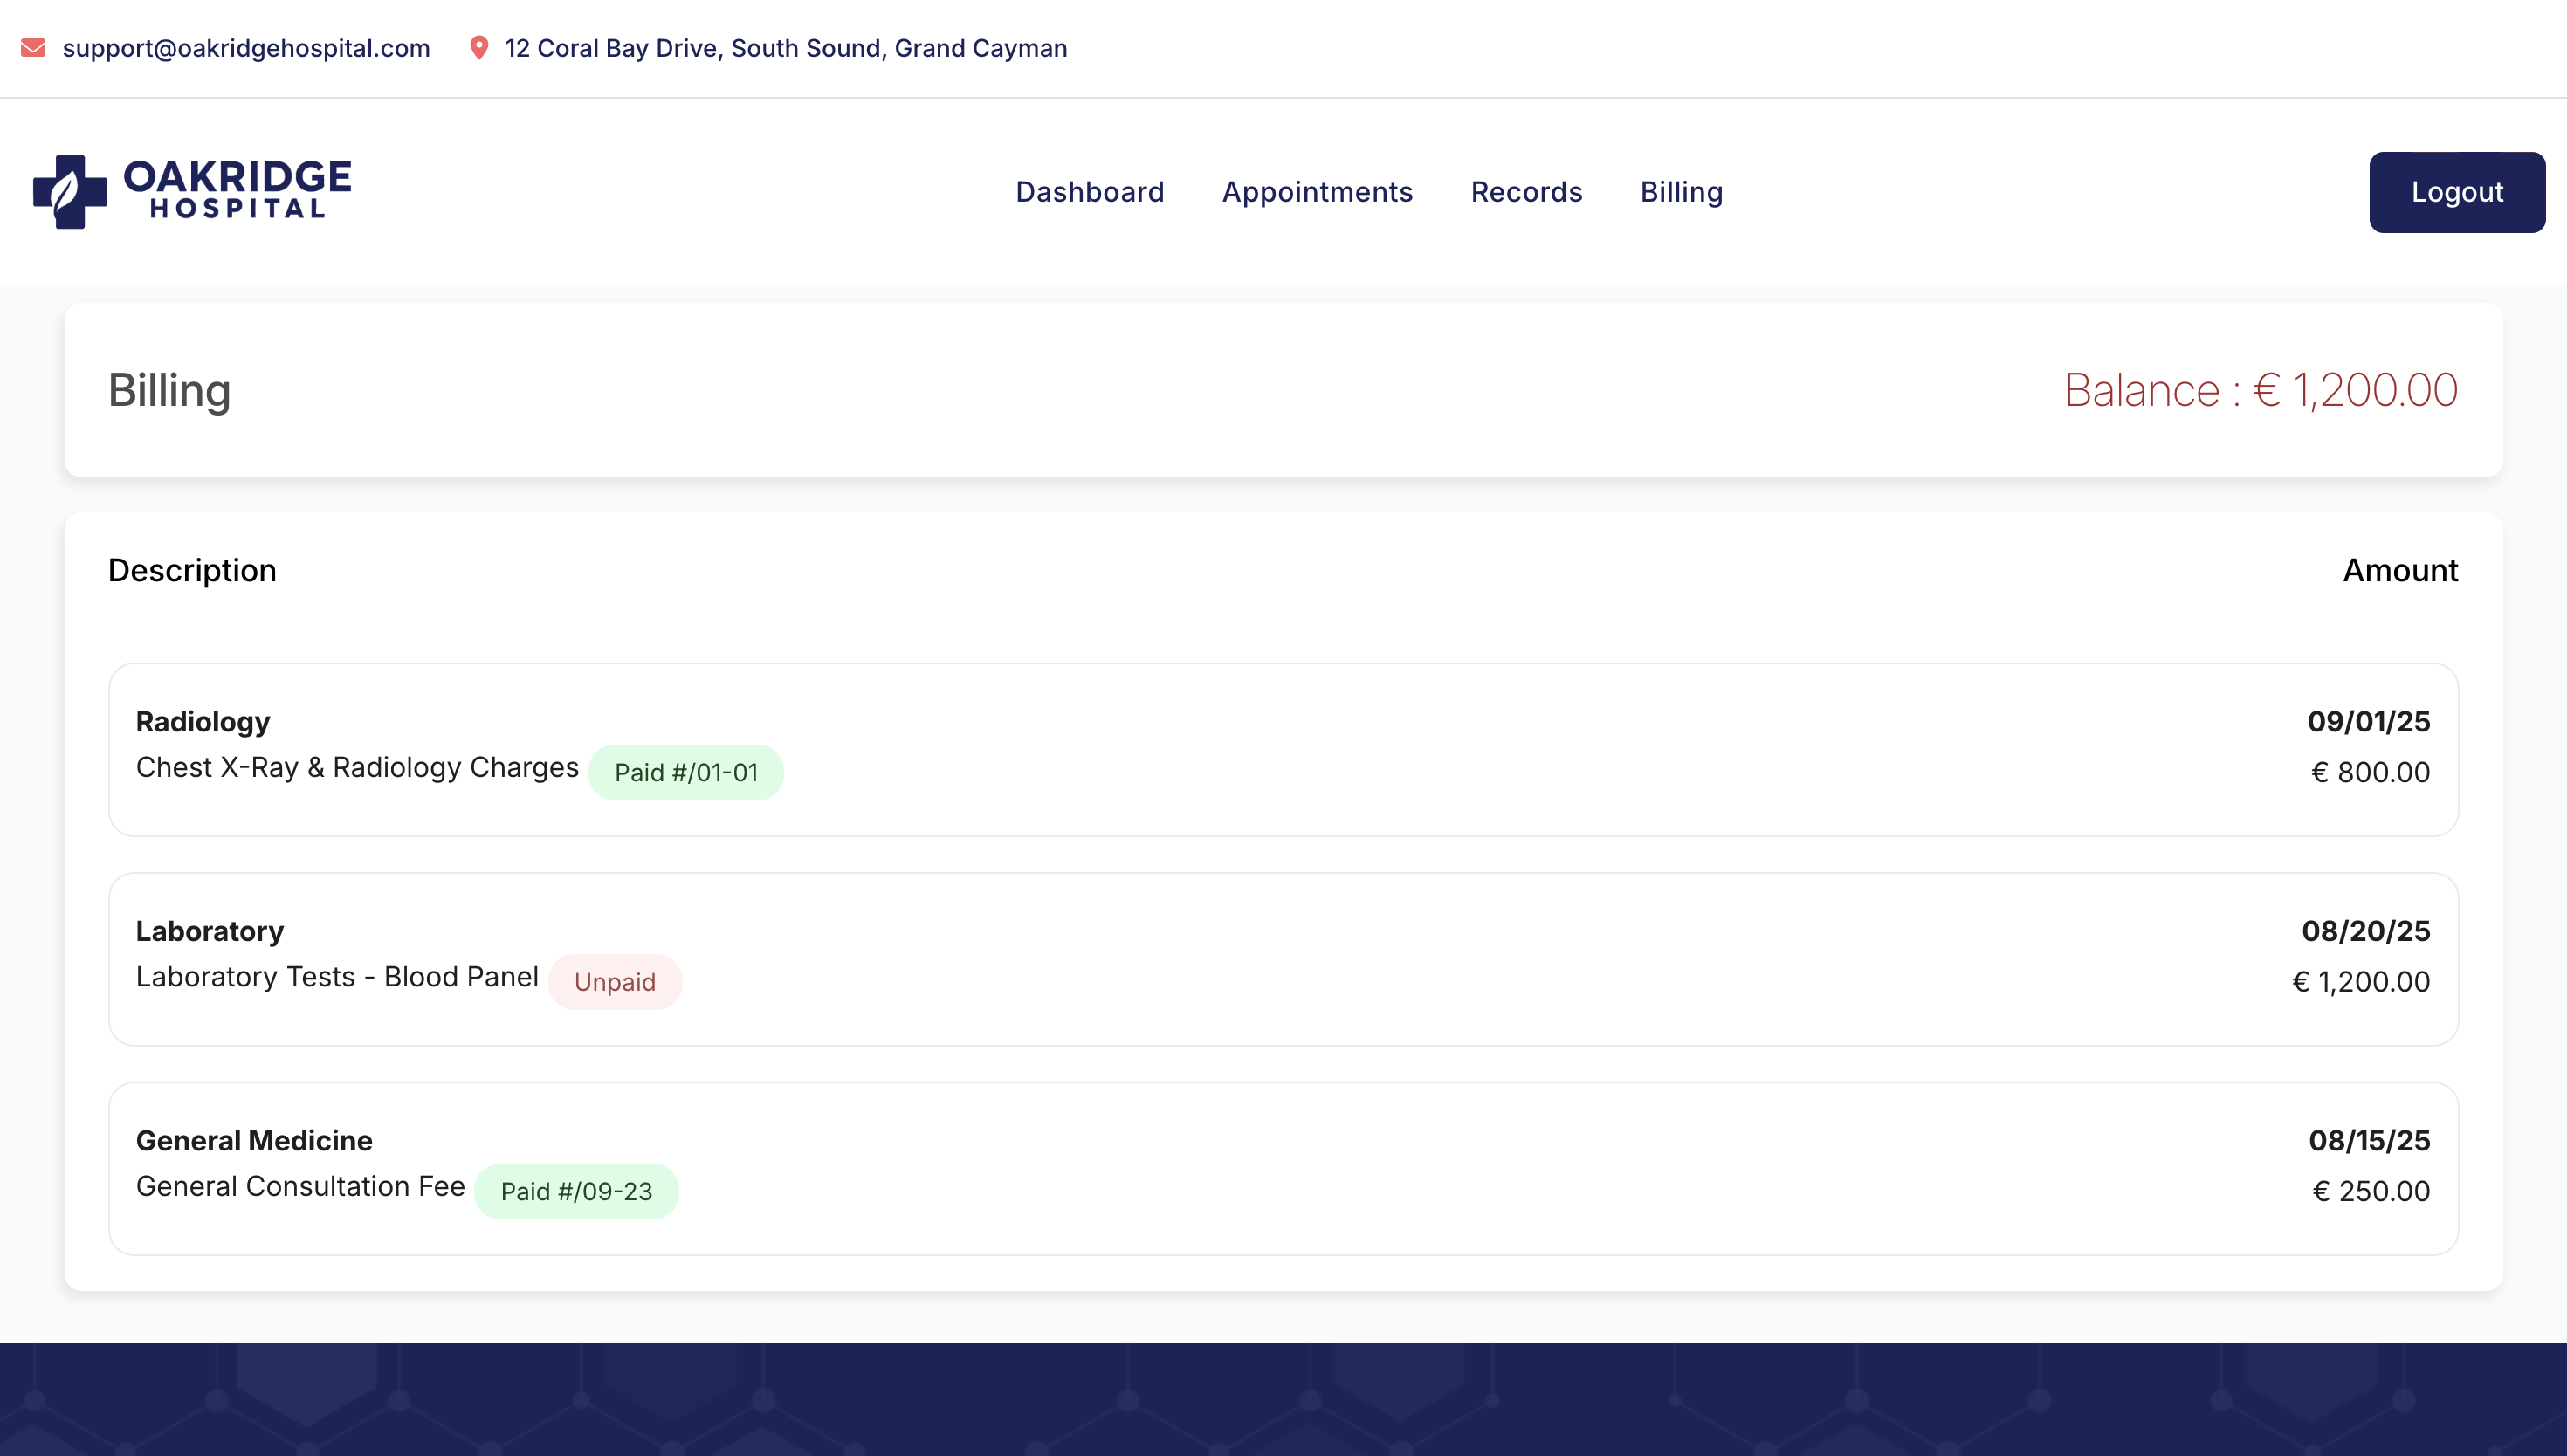Click the Balance € 1,200.00 text
Viewport: 2567px width, 1456px height.
[x=2260, y=390]
